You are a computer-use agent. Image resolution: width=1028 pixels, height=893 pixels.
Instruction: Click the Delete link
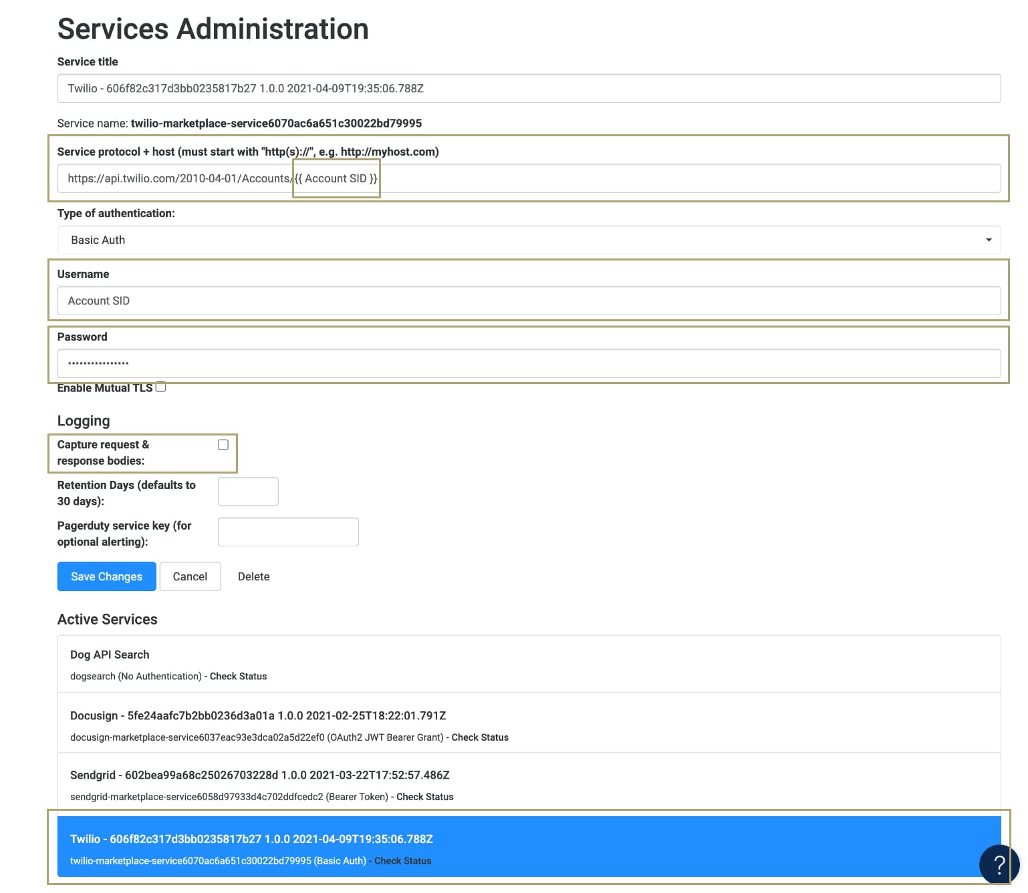coord(254,576)
